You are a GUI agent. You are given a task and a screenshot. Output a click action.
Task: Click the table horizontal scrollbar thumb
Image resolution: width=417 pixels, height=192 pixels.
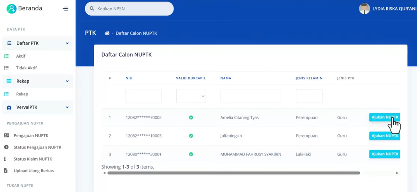(x=233, y=173)
